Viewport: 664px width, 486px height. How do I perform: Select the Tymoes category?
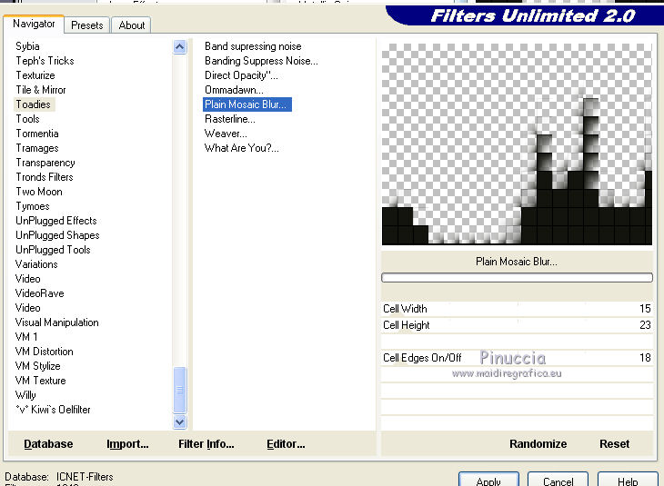(x=33, y=206)
